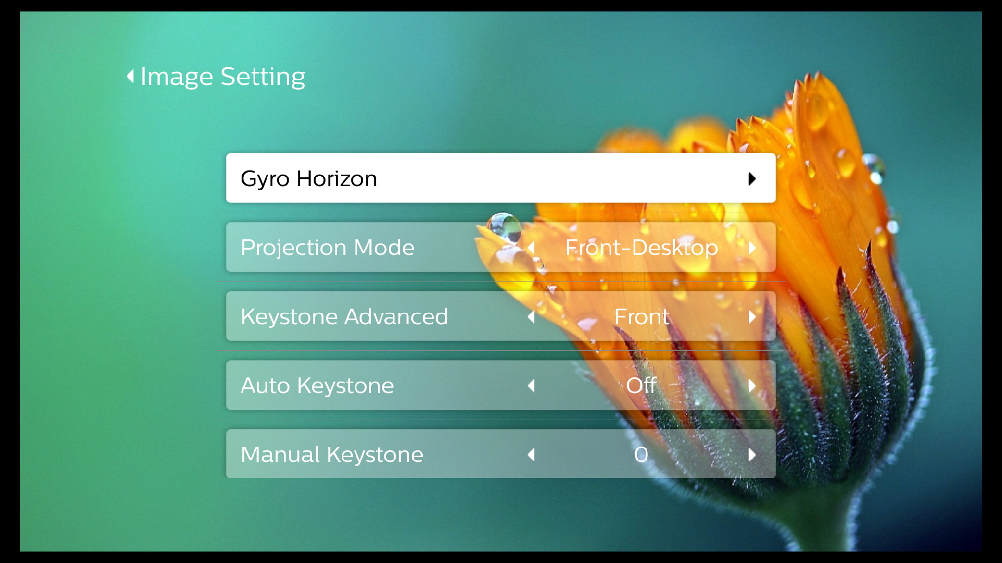Go back using the Image Setting arrow

coord(130,77)
